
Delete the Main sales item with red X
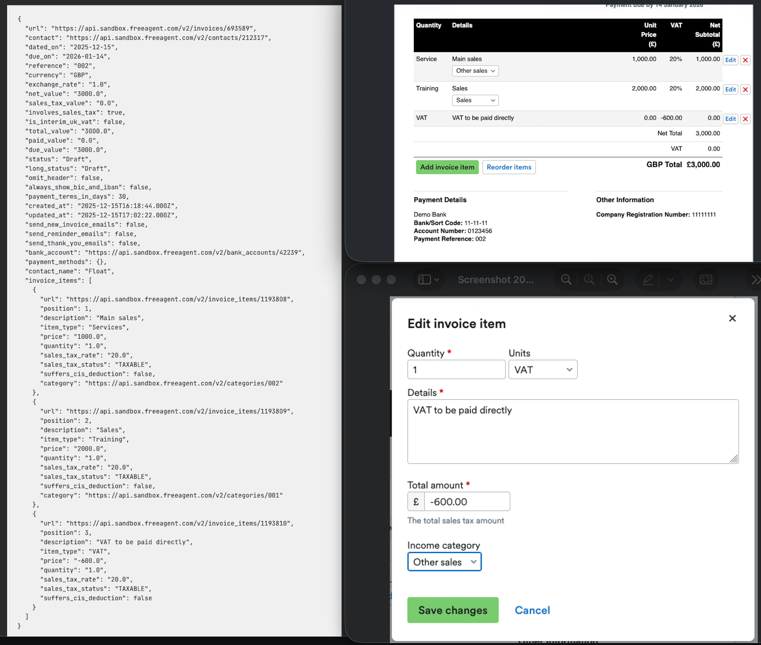tap(745, 60)
